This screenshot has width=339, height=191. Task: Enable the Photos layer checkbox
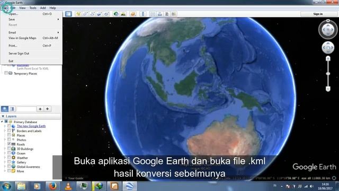pos(9,140)
